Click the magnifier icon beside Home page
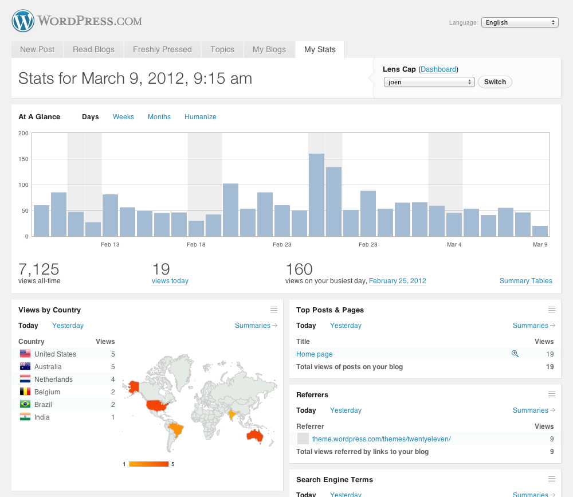Image resolution: width=573 pixels, height=497 pixels. (x=515, y=354)
